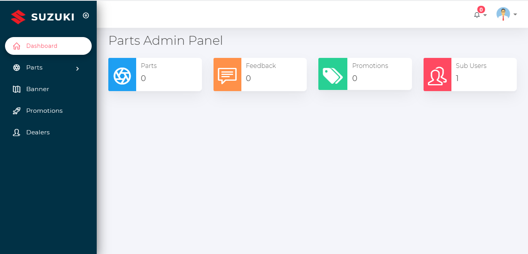This screenshot has height=254, width=528.
Task: Open the Banner menu item
Action: (48, 89)
